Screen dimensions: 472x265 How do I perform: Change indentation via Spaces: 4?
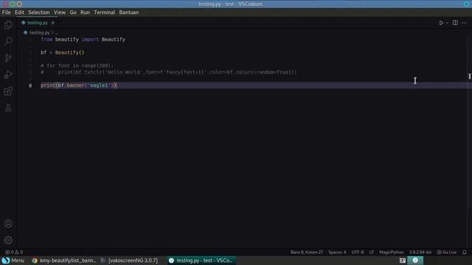[337, 252]
